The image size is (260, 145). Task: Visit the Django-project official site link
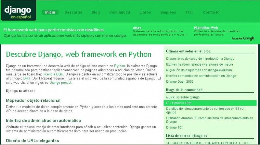click(x=60, y=82)
